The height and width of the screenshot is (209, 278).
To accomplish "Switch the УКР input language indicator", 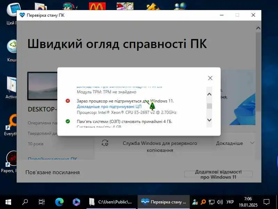I will point(230,202).
